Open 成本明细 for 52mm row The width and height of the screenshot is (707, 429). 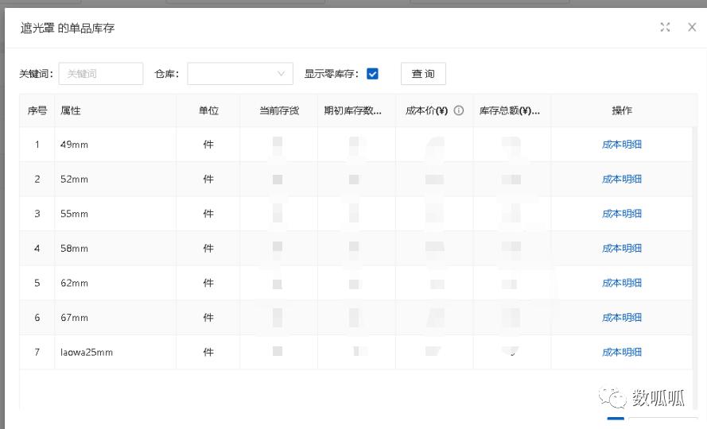point(622,180)
